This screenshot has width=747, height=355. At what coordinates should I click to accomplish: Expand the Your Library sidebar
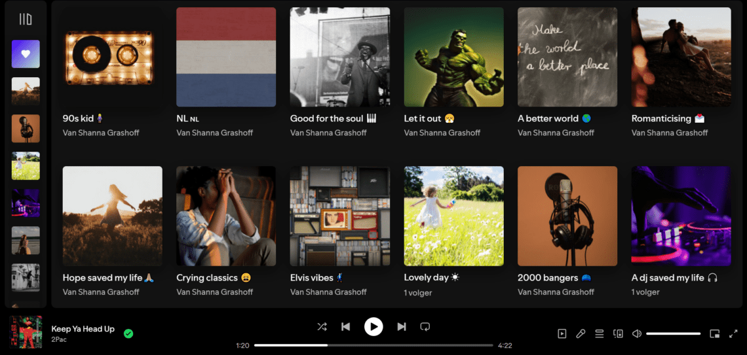click(x=26, y=20)
